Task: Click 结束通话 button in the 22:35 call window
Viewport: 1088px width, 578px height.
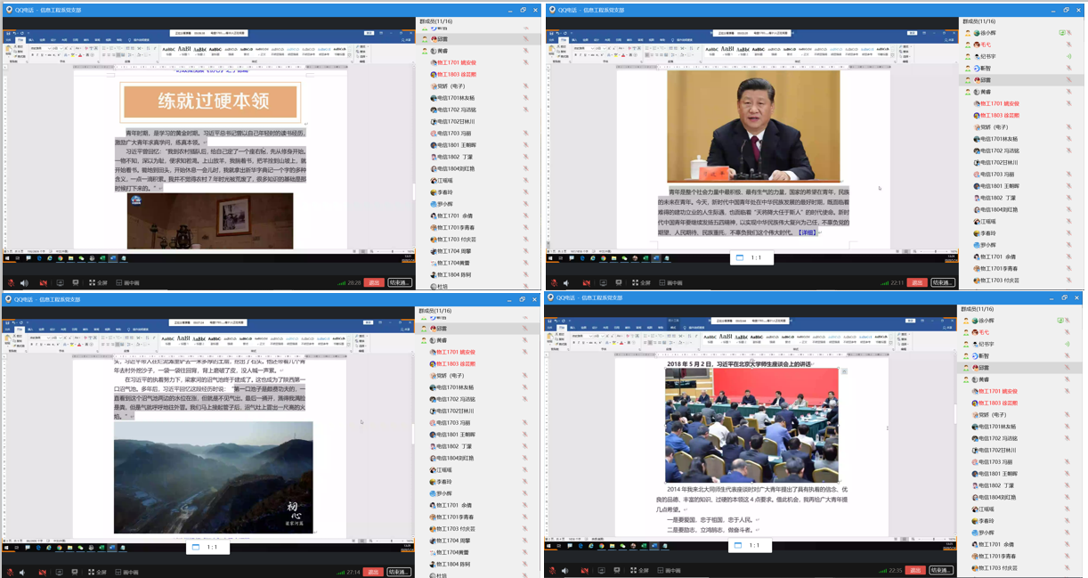Action: [x=940, y=570]
